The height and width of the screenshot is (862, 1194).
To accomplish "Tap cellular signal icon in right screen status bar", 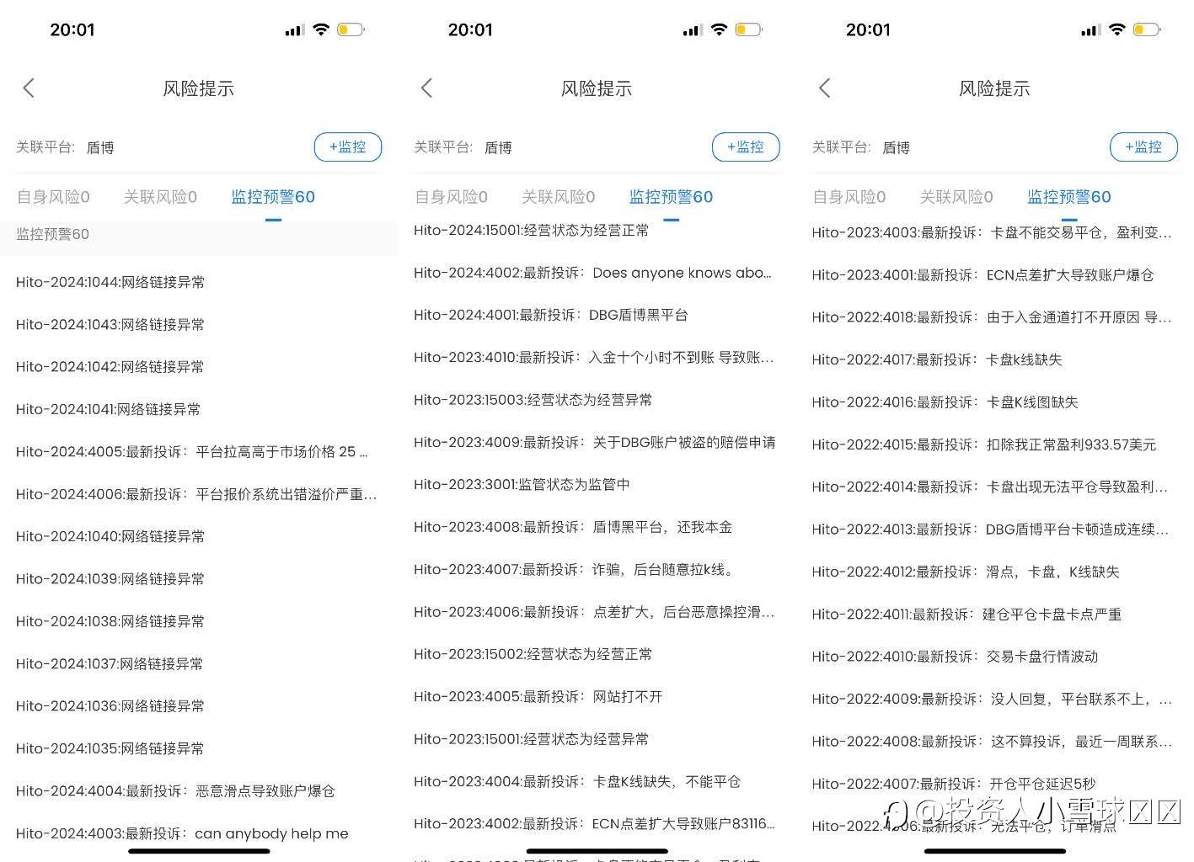I will [1090, 30].
